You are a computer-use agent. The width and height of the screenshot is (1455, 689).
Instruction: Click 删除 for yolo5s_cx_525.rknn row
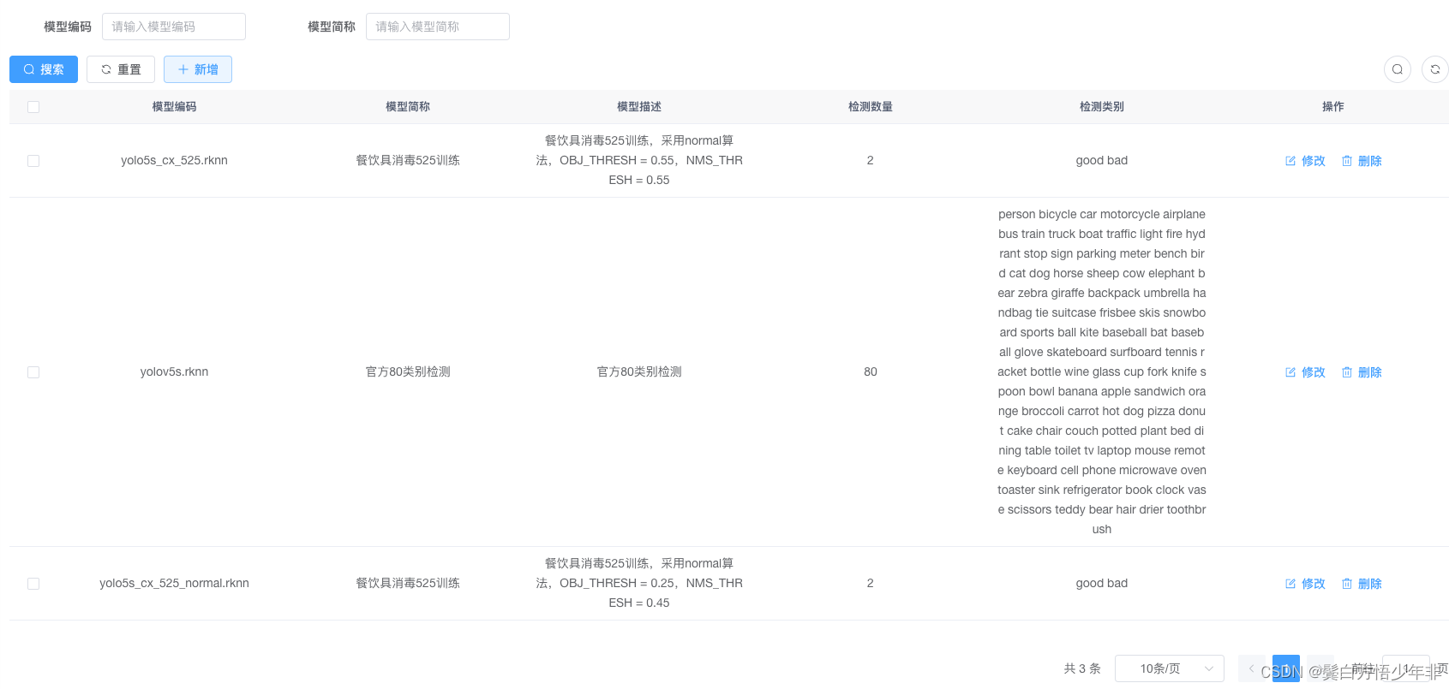1362,161
